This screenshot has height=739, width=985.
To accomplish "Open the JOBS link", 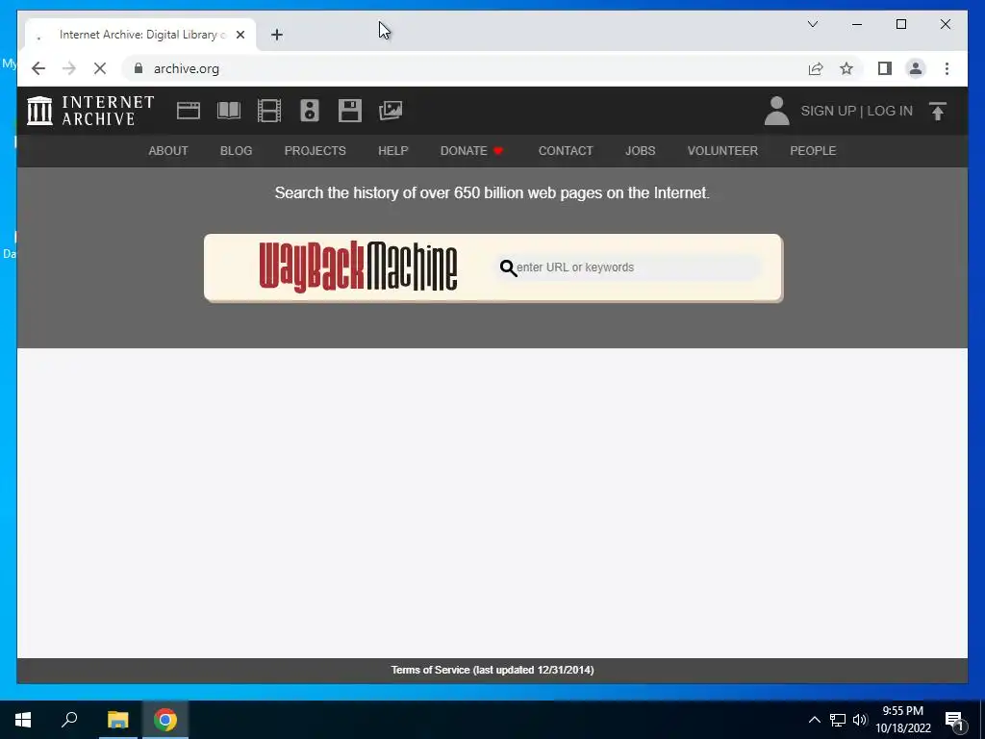I will 640,151.
